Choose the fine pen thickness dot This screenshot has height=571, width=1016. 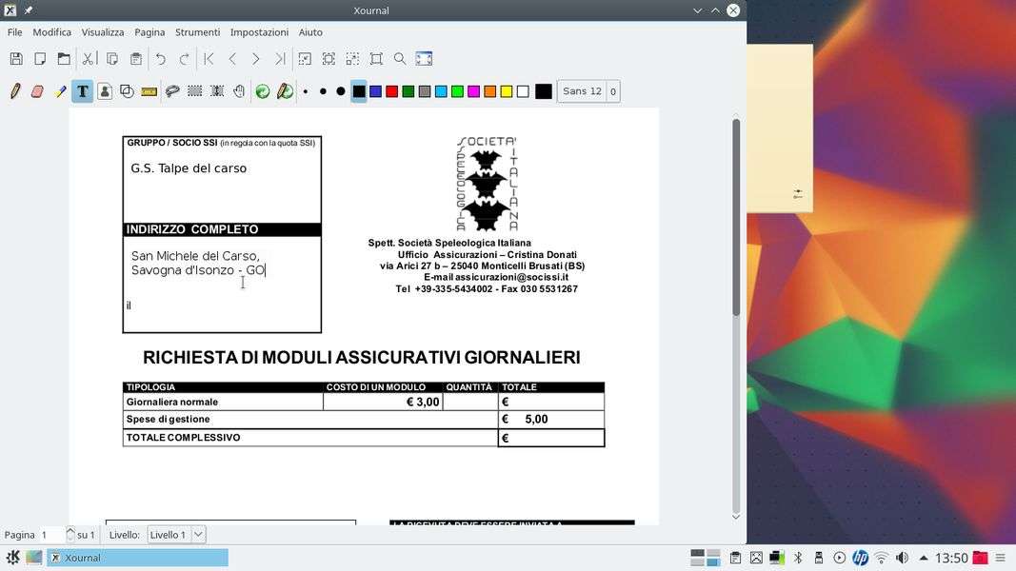(306, 91)
